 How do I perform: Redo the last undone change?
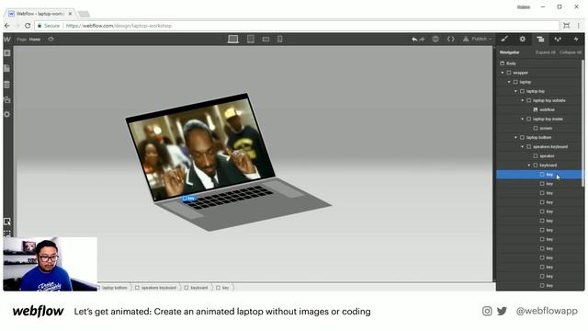422,39
